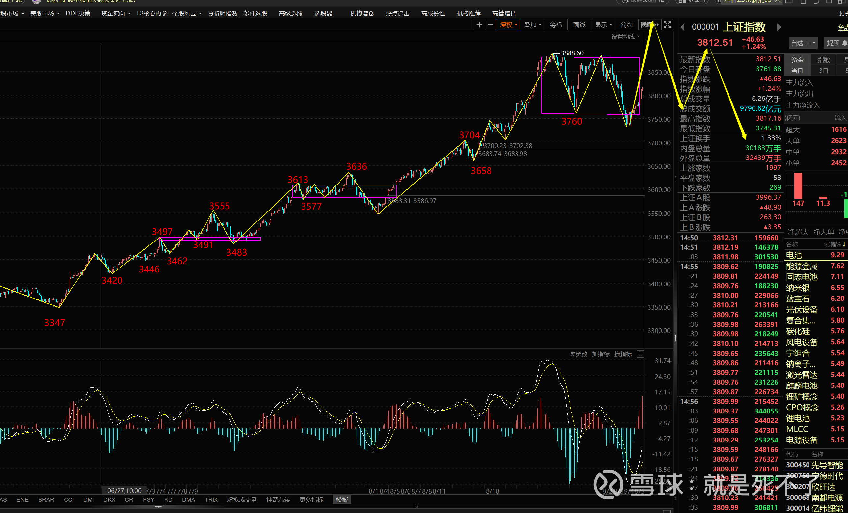Viewport: 848px width, 513px height.
Task: Zoom in chart with plus icon
Action: tap(479, 25)
